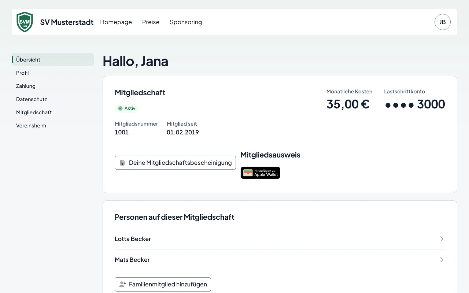This screenshot has width=469, height=293.
Task: Click the Personen auf dieser Mitgliedschaft heading
Action: pyautogui.click(x=174, y=217)
